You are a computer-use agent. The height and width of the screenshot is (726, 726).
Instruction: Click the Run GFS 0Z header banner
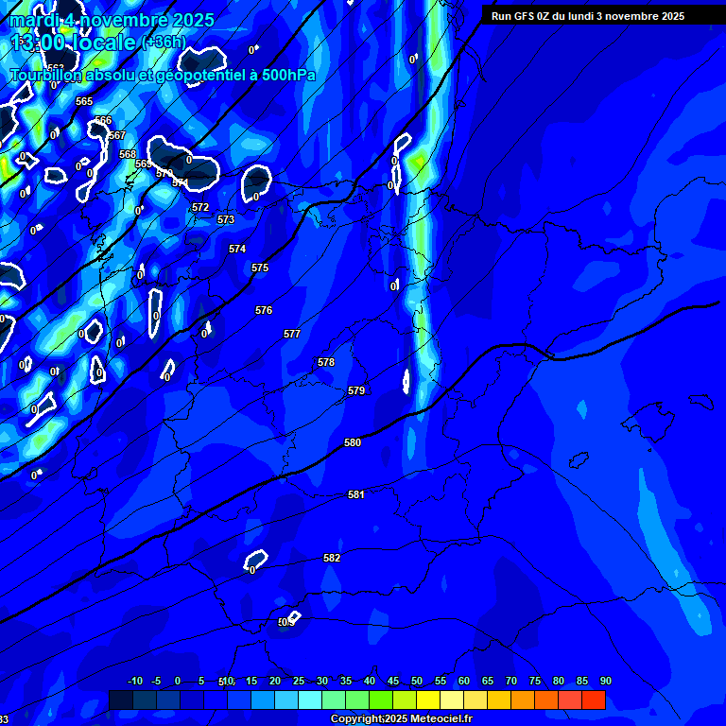coord(588,16)
